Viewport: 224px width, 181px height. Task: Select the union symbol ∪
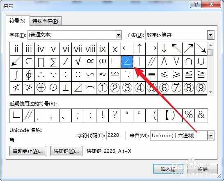coord(201,62)
